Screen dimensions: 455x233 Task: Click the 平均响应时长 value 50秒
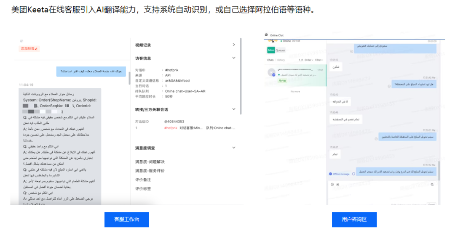[169, 96]
